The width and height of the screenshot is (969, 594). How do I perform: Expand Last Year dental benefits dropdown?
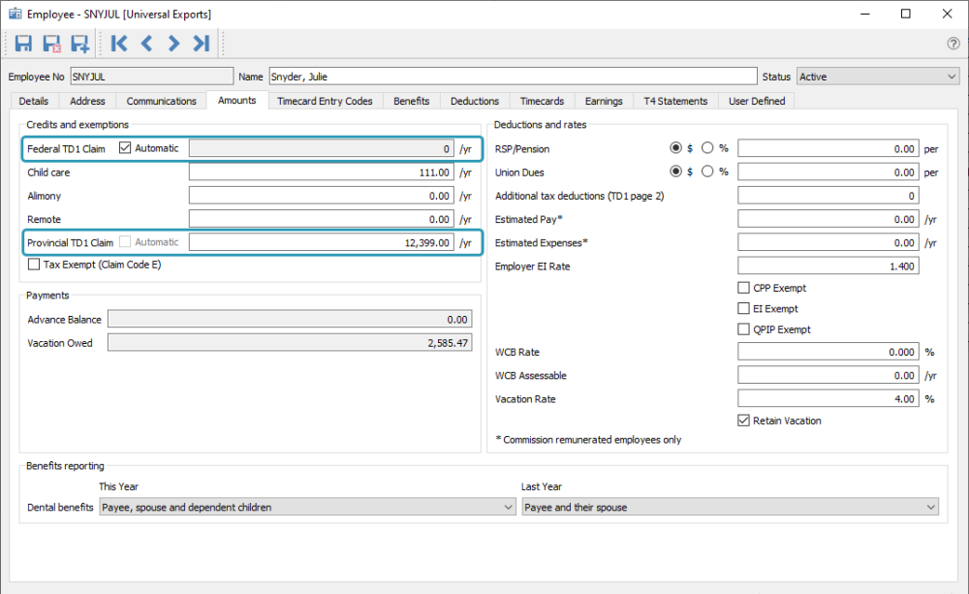730,507
